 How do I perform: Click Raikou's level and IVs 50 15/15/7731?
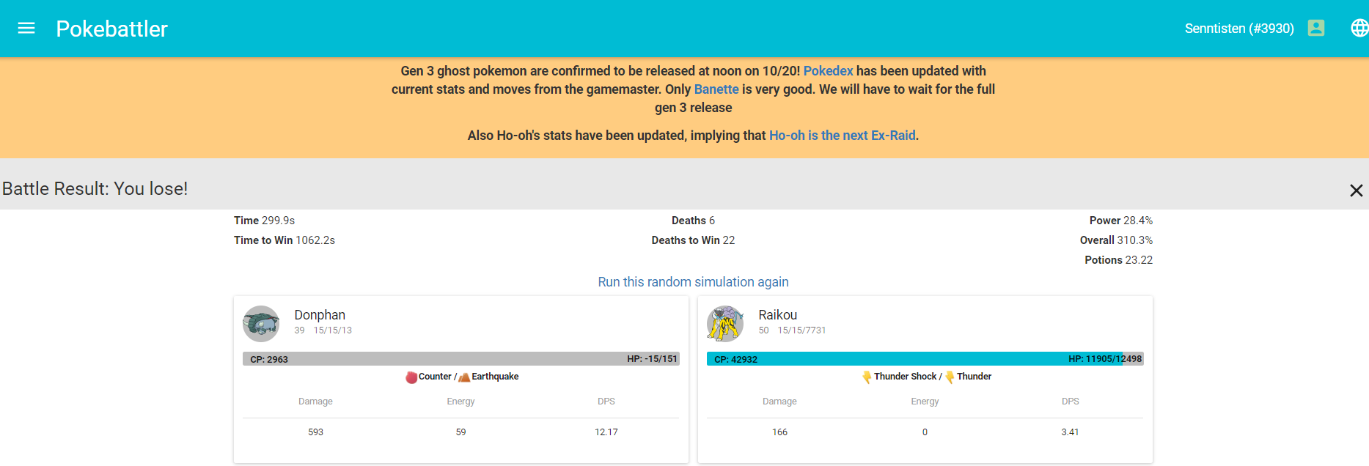792,330
